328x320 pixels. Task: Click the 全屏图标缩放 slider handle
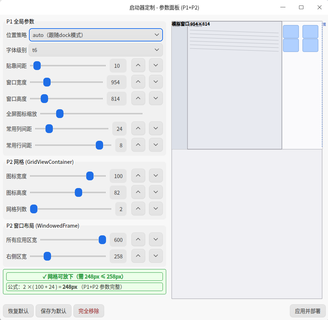click(60, 114)
